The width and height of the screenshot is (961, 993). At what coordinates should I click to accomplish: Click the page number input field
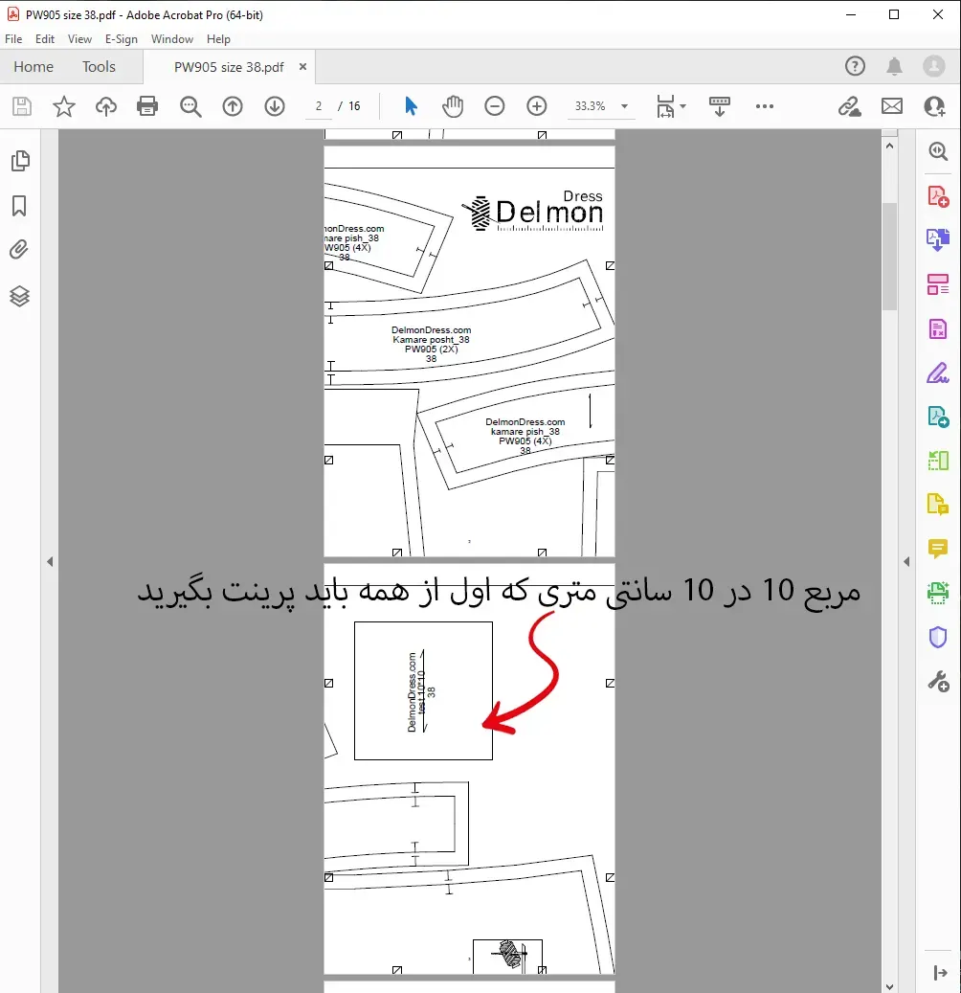pyautogui.click(x=319, y=106)
